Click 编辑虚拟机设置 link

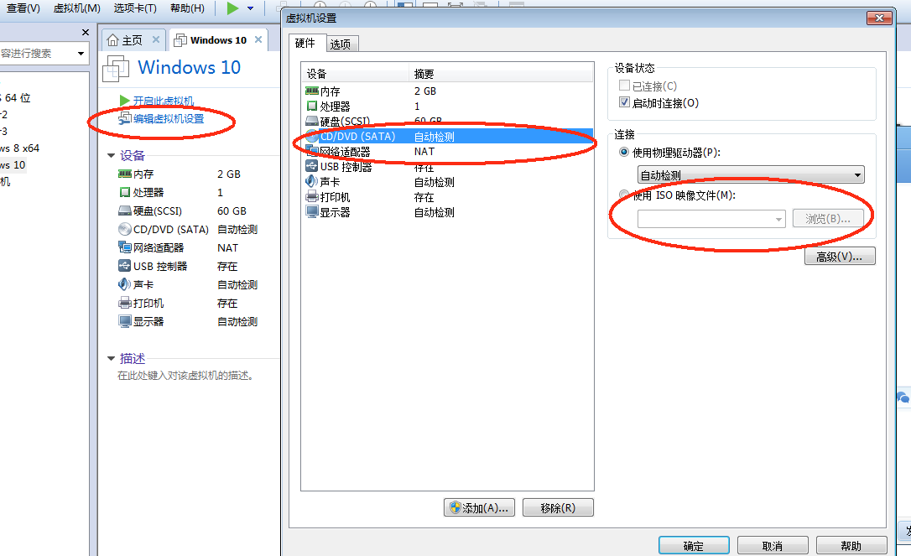[169, 118]
